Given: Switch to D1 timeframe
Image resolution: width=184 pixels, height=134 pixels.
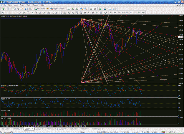Looking at the screenshot, I should click(x=135, y=13).
